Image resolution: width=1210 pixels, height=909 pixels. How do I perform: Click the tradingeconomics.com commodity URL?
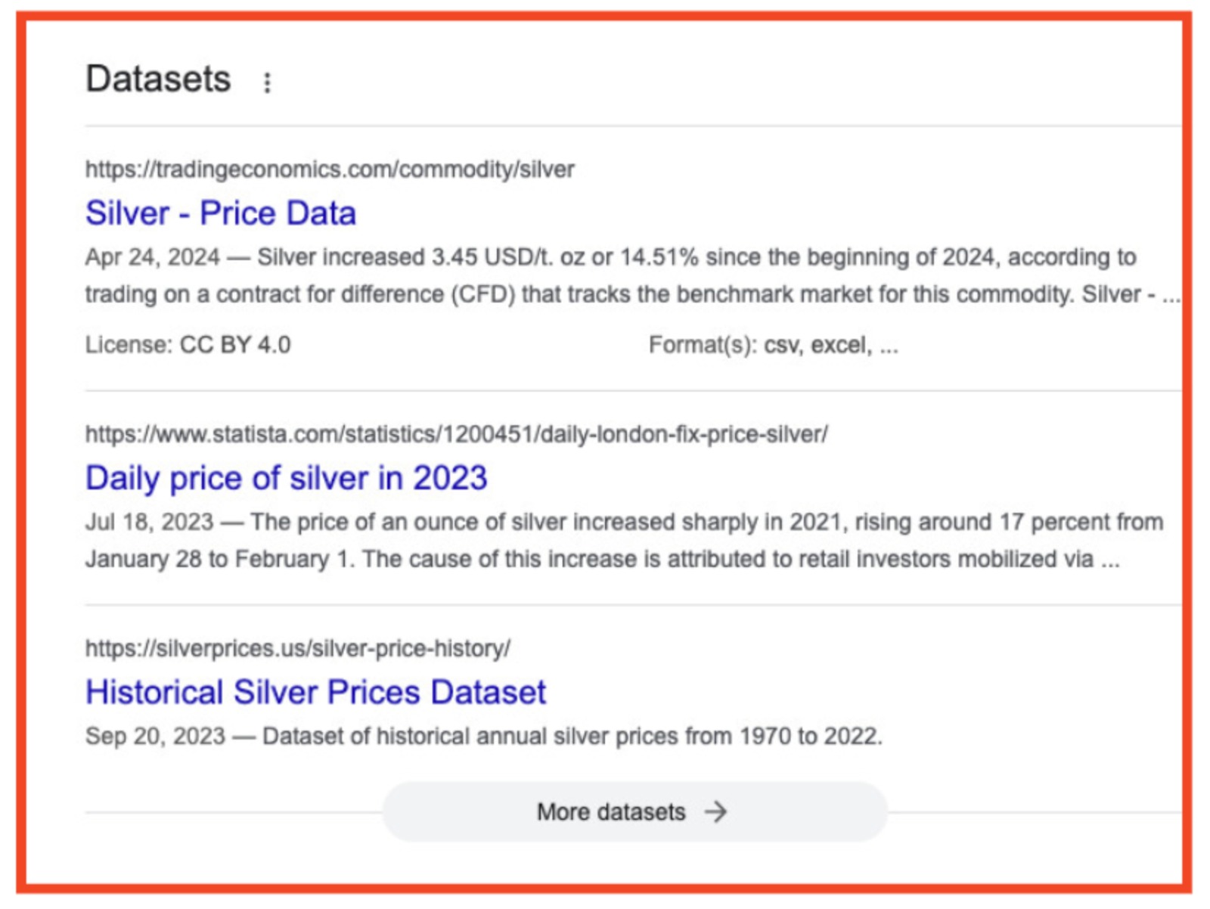pos(330,169)
